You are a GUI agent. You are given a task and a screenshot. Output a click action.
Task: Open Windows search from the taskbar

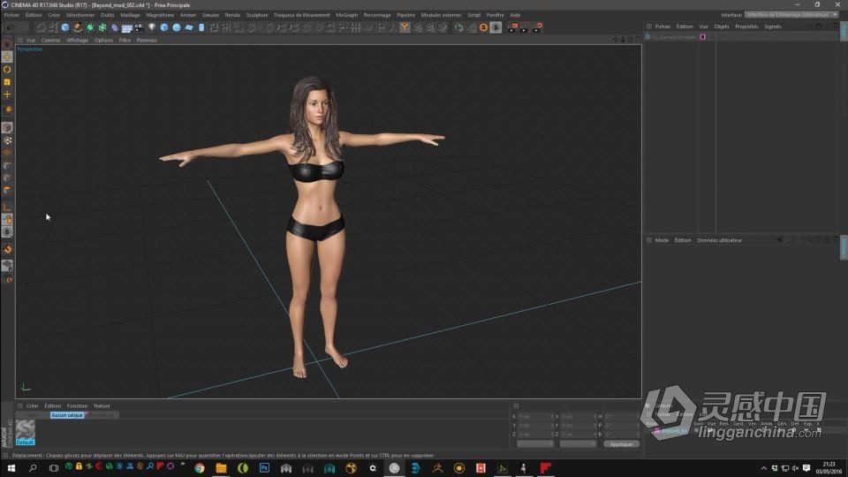tap(33, 468)
